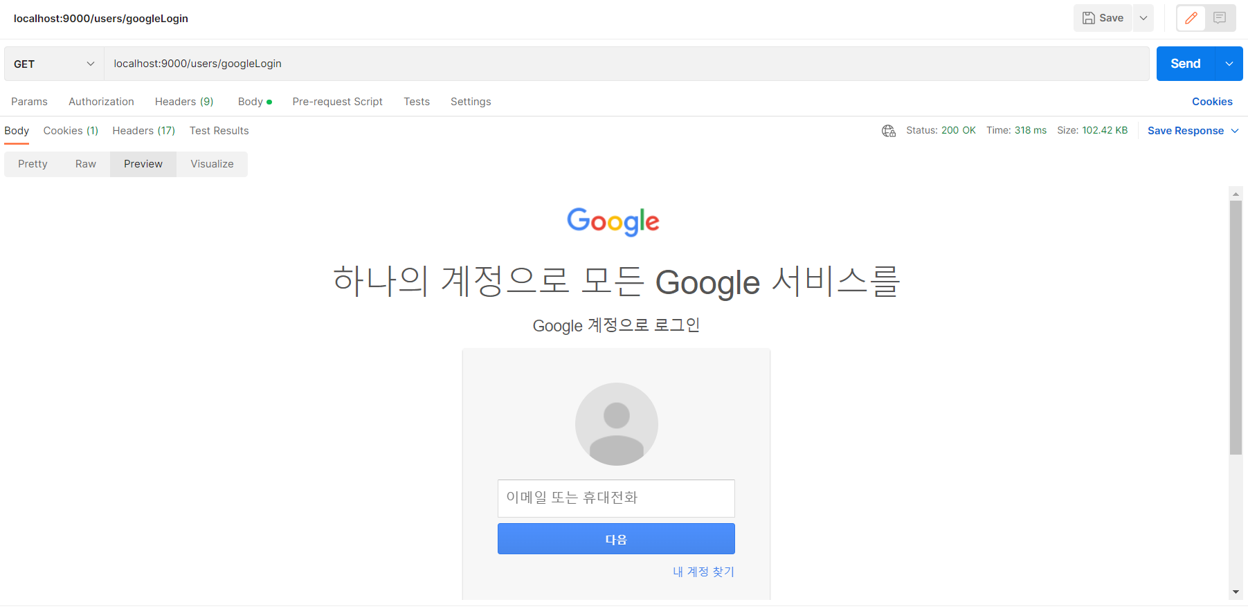This screenshot has width=1248, height=611.
Task: Send the request
Action: [1185, 64]
